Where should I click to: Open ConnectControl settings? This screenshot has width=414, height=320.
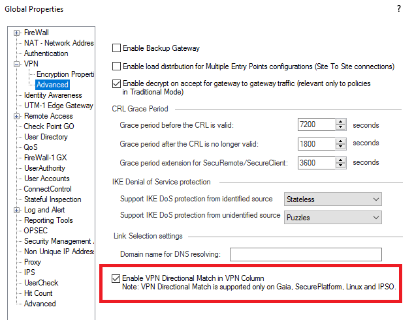(48, 189)
